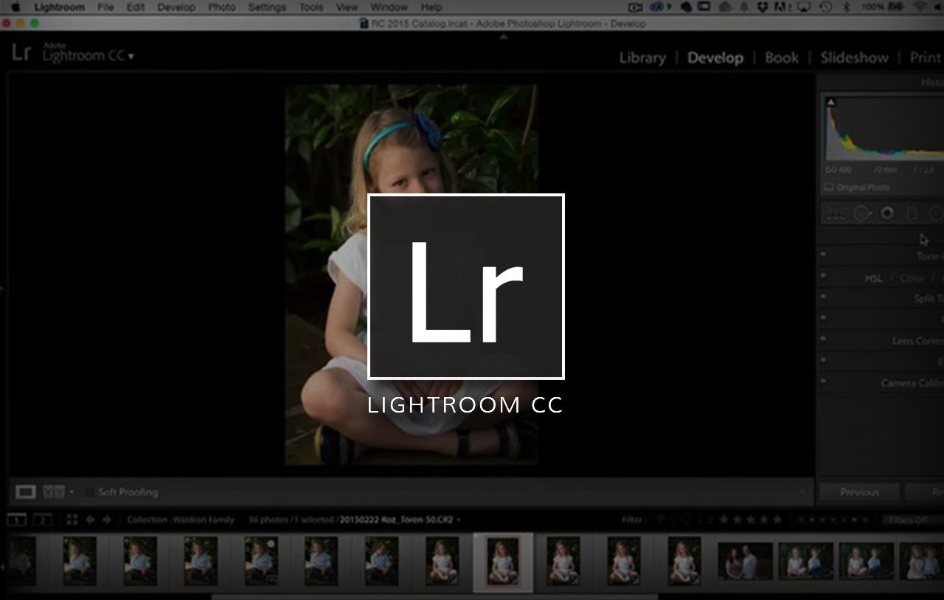Open the Before/After view options dropdown
This screenshot has width=944, height=600.
pyautogui.click(x=72, y=492)
